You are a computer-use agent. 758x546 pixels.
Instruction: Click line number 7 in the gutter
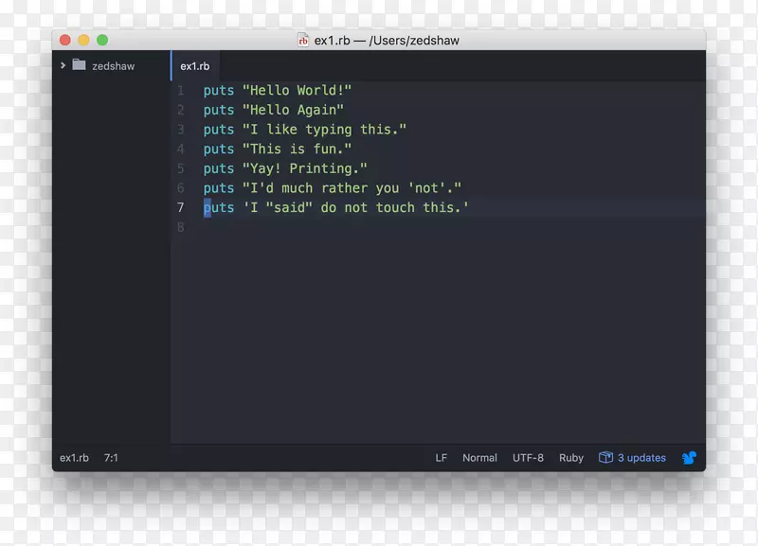point(180,207)
